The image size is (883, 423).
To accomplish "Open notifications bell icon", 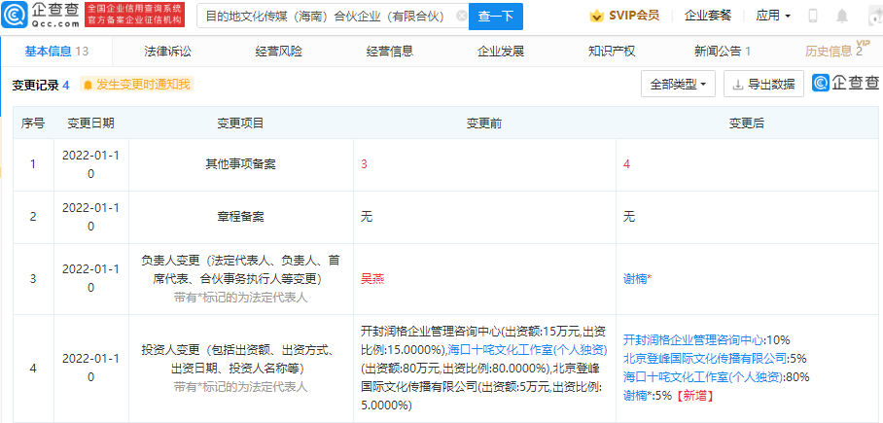I will (842, 17).
